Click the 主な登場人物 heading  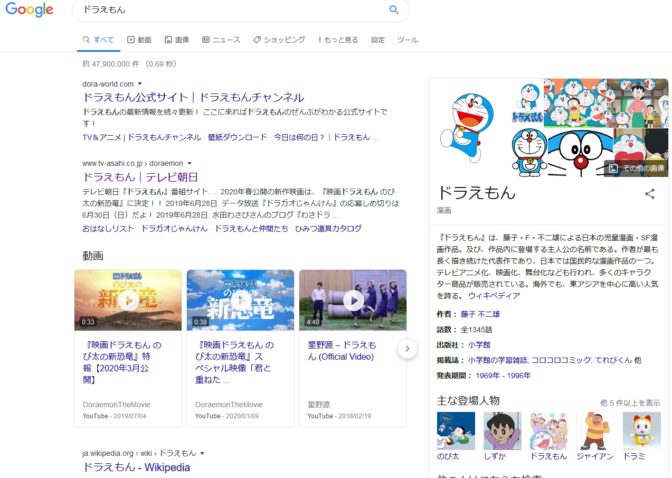click(468, 400)
